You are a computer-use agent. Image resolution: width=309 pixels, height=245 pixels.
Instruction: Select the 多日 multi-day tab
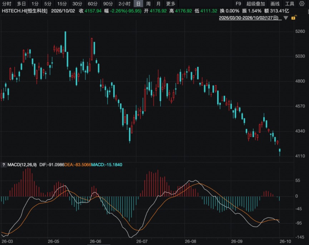tap(21, 4)
